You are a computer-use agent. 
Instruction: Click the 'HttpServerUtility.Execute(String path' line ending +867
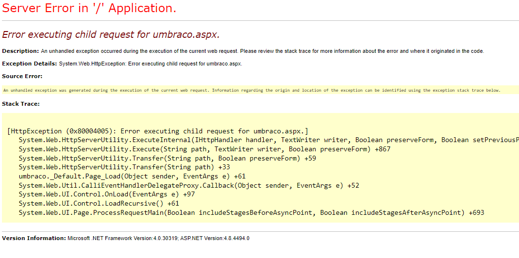pos(204,149)
